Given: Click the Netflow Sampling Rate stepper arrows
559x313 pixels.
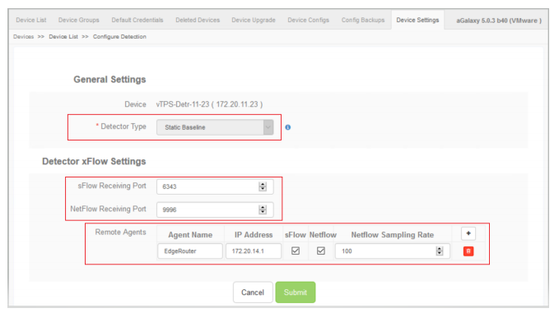Looking at the screenshot, I should pyautogui.click(x=440, y=251).
